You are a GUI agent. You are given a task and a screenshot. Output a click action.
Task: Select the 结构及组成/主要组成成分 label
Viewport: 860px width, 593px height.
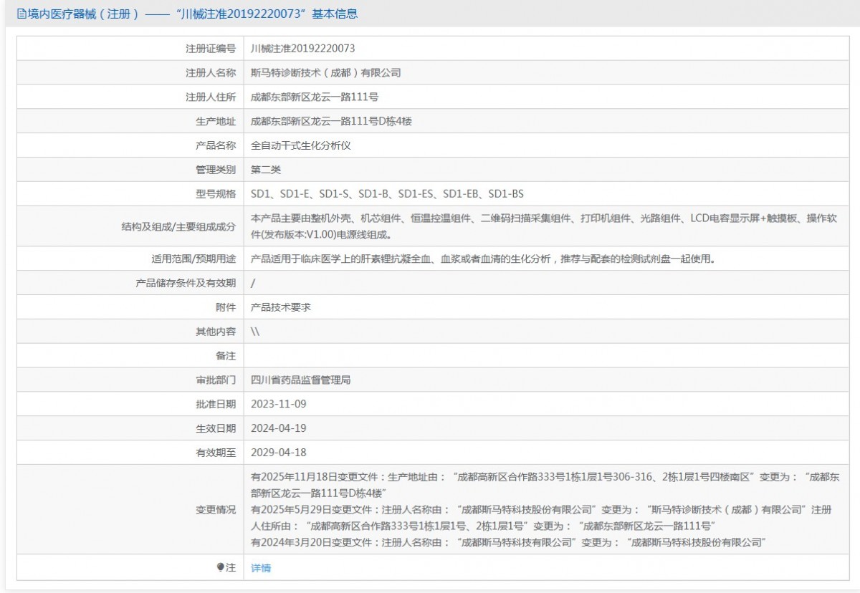click(178, 226)
